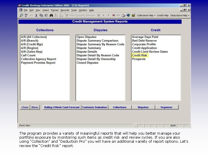Viewport: 208px width, 156px height.
Task: Select Bad Debt Reserve report
Action: (144, 41)
